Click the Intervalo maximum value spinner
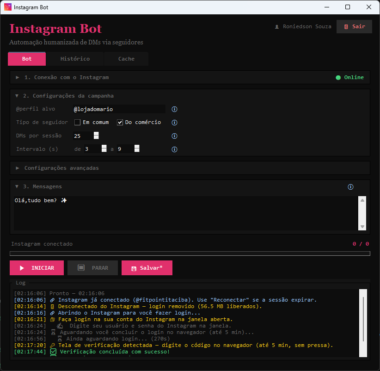Screen dimensions: 380x371 tap(137, 148)
